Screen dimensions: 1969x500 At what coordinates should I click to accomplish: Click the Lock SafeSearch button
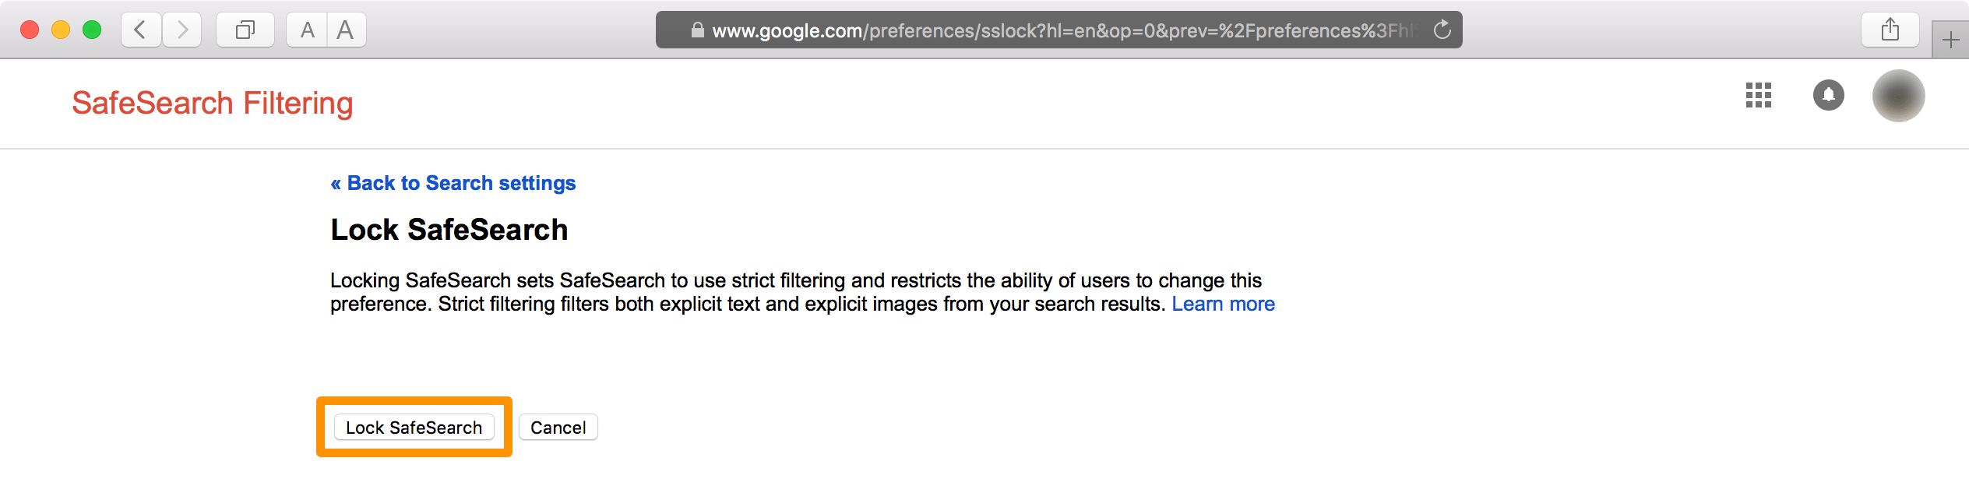tap(414, 427)
